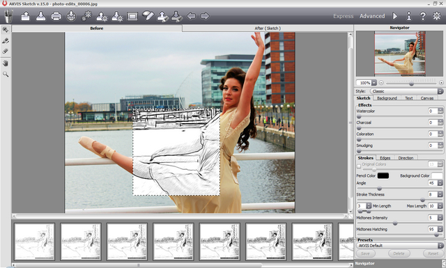Select the Hand pan tool
The image size is (446, 268).
6,63
